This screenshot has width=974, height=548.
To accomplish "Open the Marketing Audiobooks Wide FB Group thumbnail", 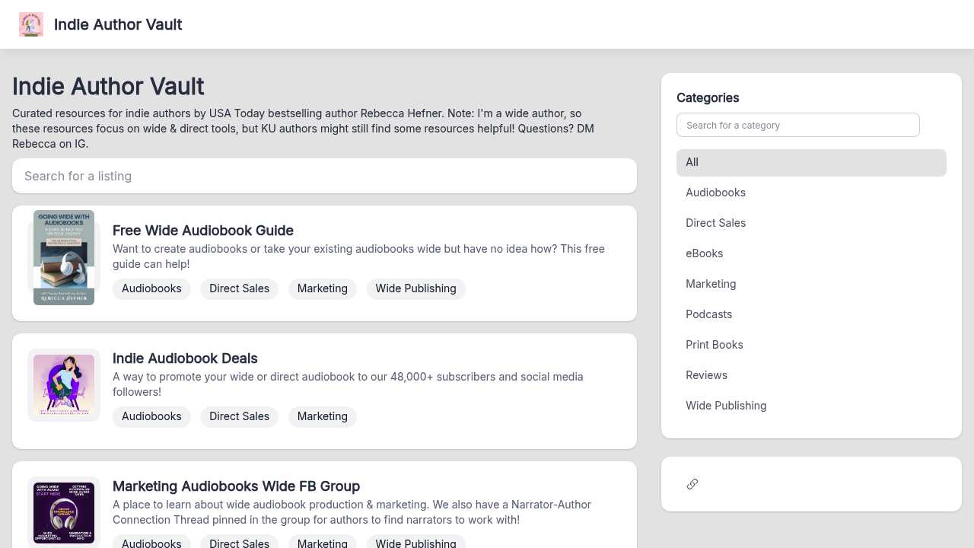I will [x=64, y=513].
